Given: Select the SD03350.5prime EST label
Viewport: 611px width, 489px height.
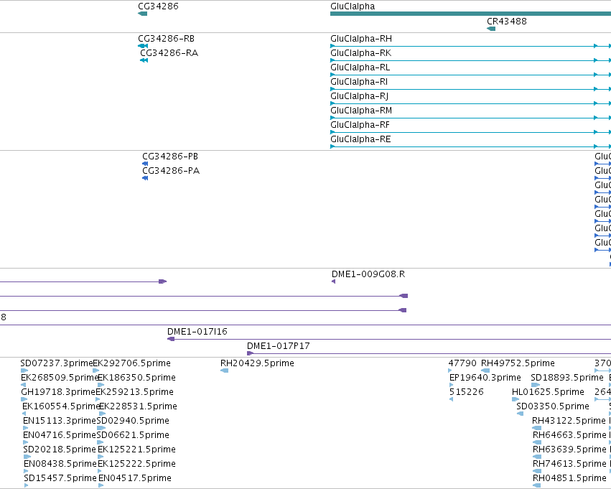Looking at the screenshot, I should pyautogui.click(x=553, y=406).
